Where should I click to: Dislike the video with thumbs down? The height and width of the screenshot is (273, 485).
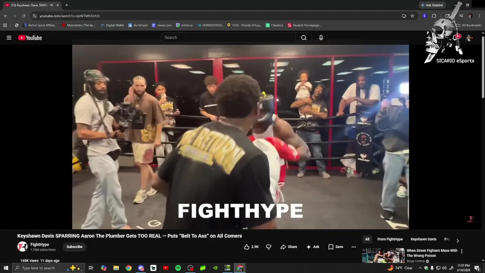tap(269, 247)
